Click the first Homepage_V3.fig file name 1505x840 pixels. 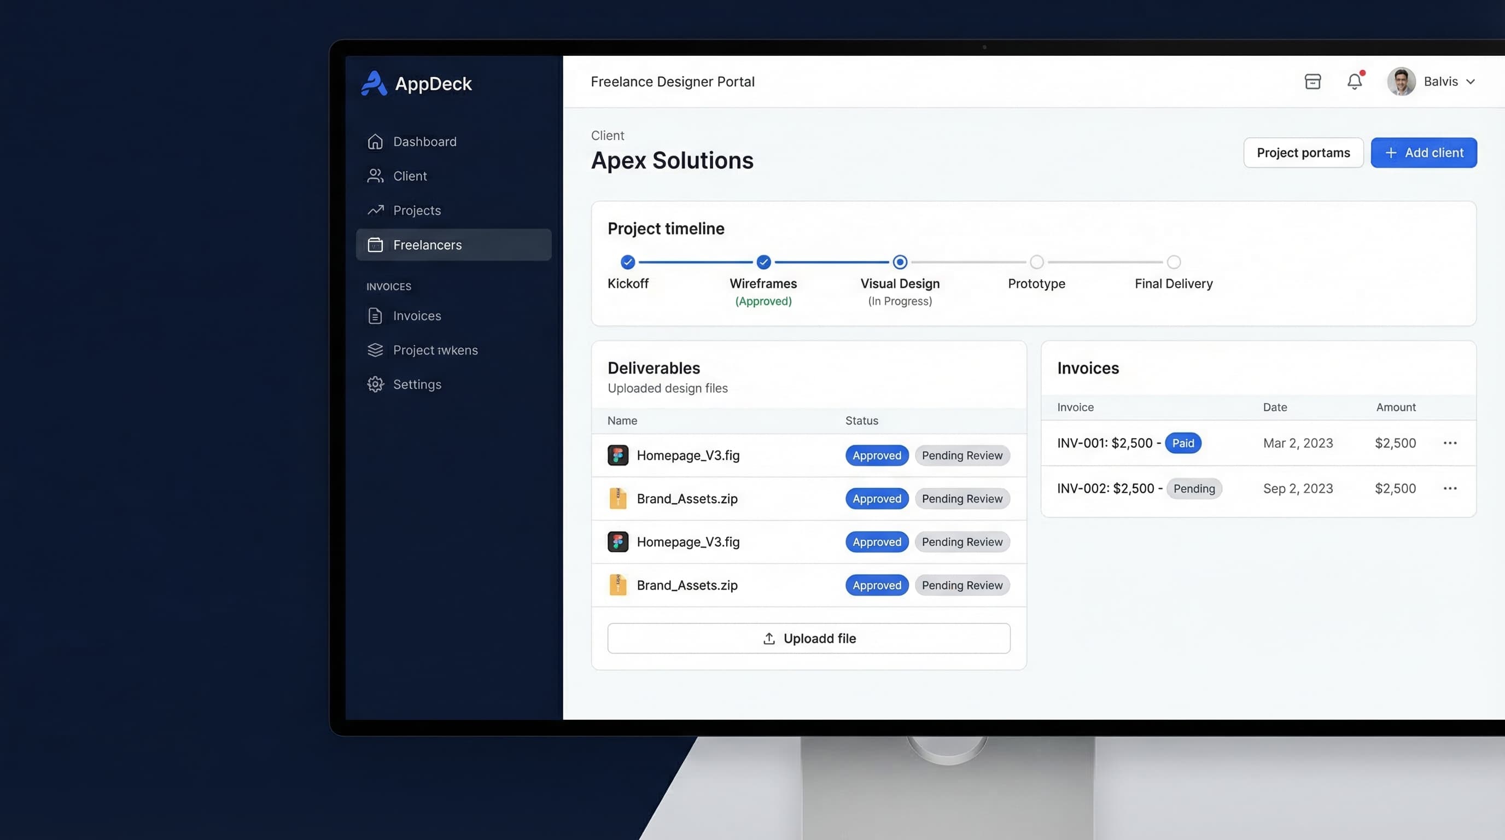(x=688, y=455)
